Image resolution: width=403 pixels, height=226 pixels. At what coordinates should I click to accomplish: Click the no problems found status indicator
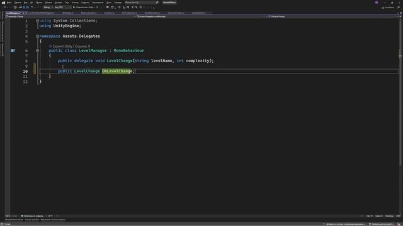point(32,216)
